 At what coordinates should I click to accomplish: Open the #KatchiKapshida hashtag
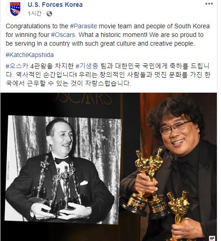coord(30,55)
